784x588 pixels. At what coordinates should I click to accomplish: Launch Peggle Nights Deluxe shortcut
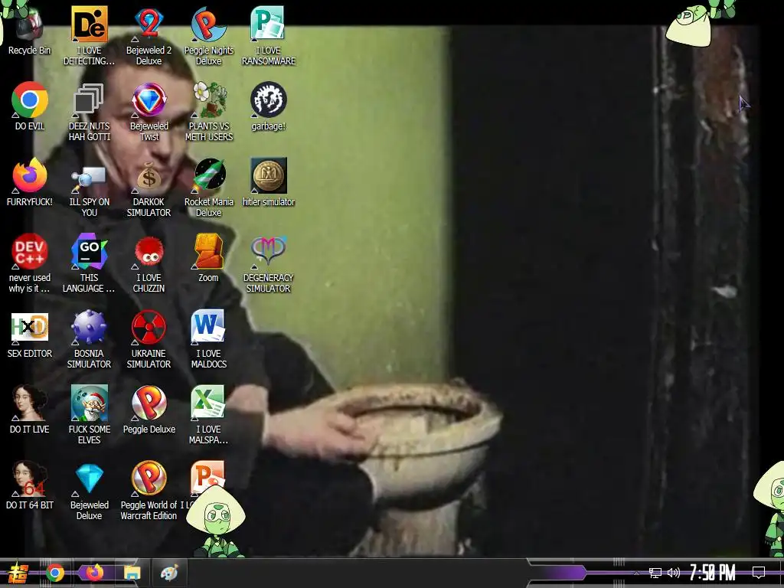pos(208,36)
